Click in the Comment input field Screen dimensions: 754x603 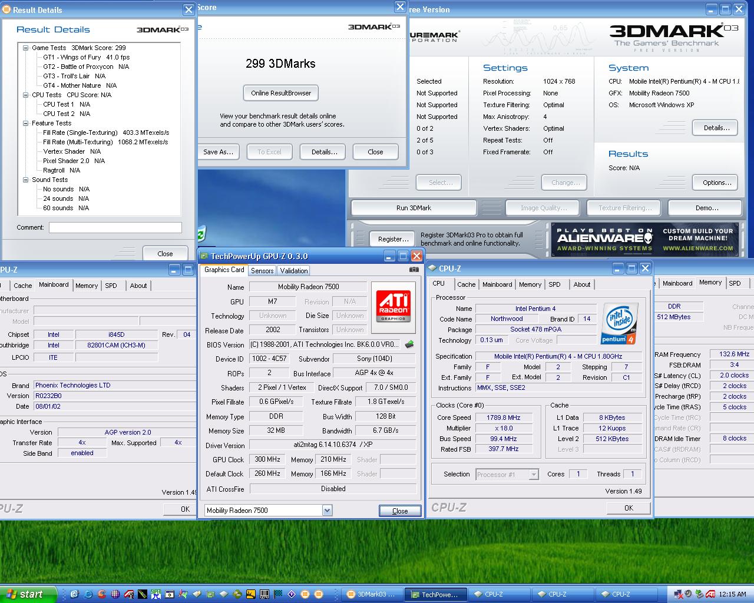[x=115, y=227]
